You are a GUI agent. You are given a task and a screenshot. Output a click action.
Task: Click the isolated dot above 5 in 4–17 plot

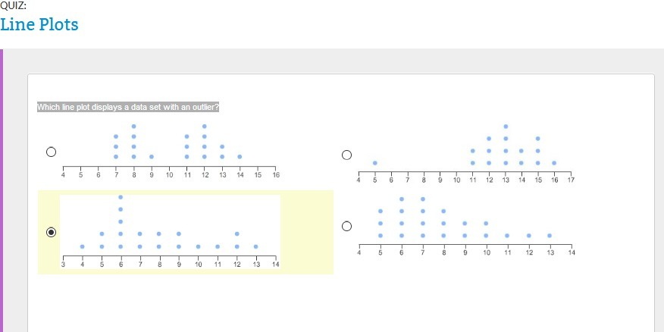click(374, 163)
